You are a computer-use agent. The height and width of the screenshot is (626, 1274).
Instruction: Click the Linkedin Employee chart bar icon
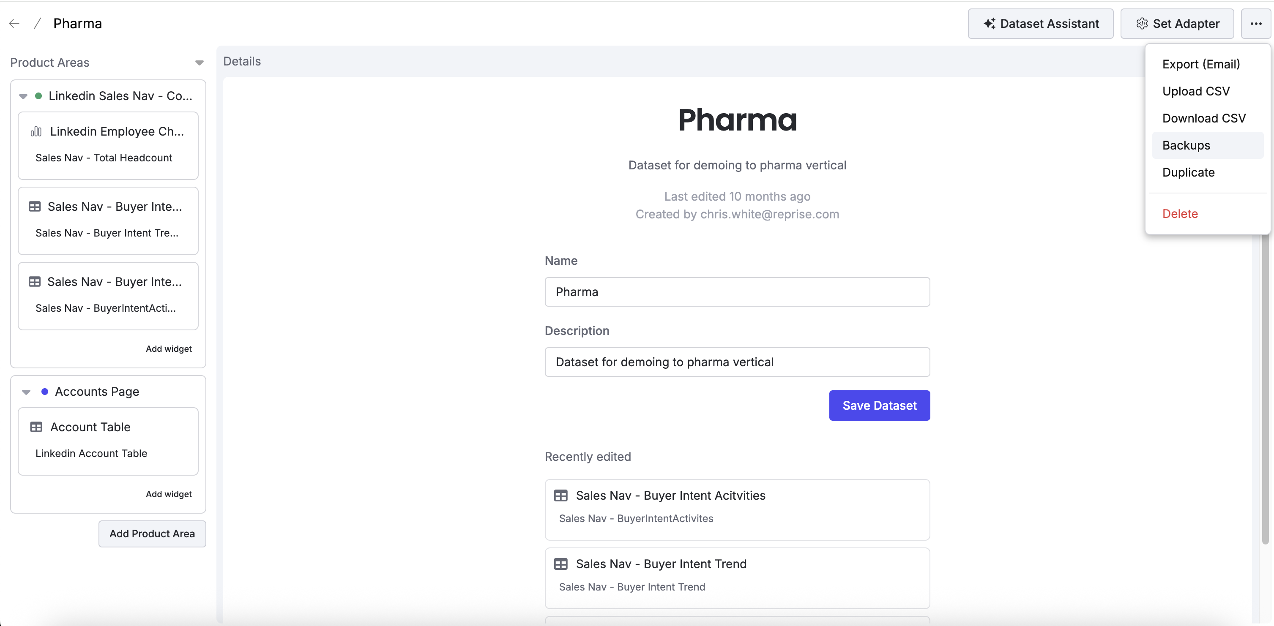click(x=36, y=131)
